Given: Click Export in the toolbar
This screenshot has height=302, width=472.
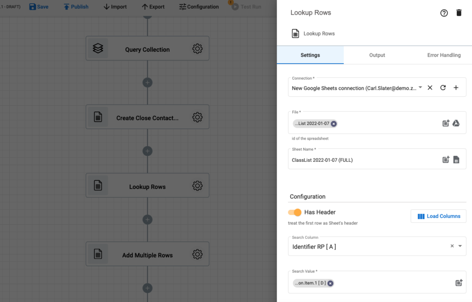Looking at the screenshot, I should [153, 6].
